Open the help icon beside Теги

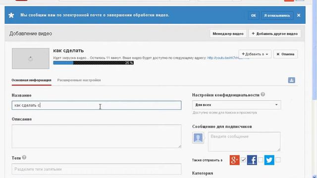[24, 157]
